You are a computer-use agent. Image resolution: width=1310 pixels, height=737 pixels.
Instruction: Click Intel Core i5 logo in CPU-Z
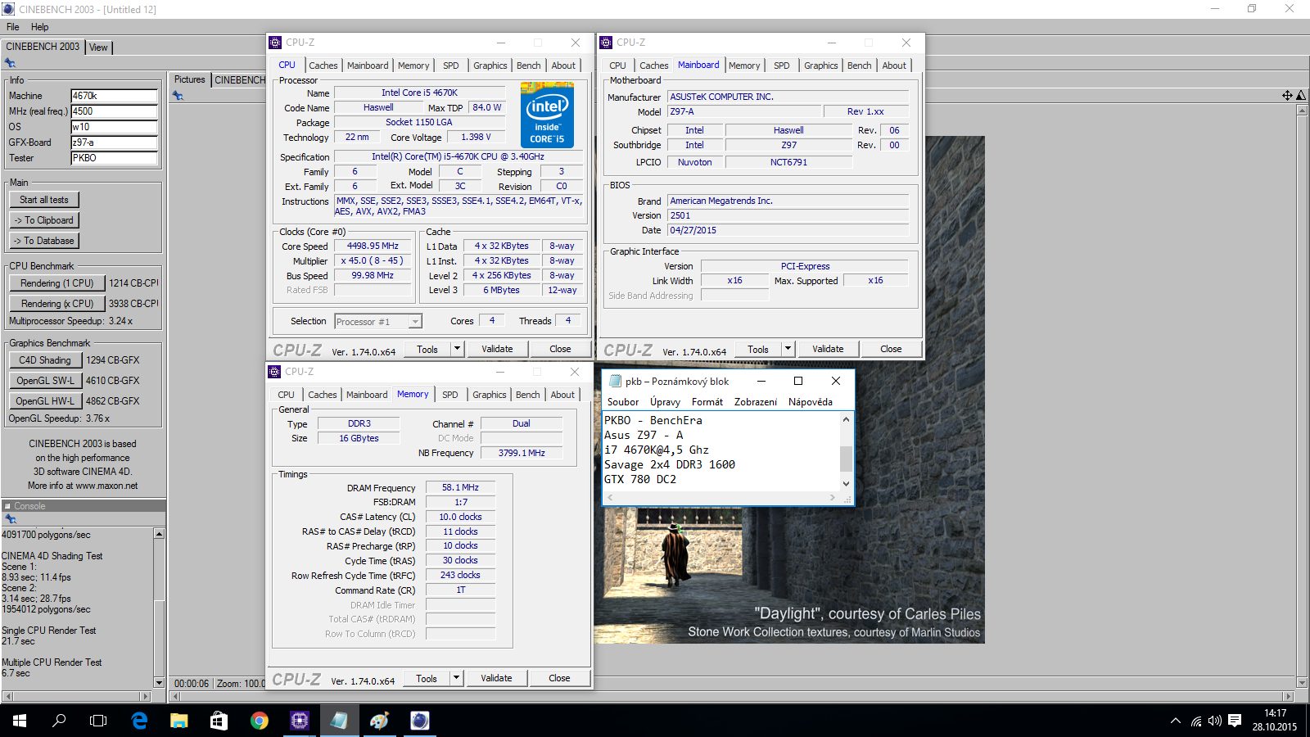547,115
